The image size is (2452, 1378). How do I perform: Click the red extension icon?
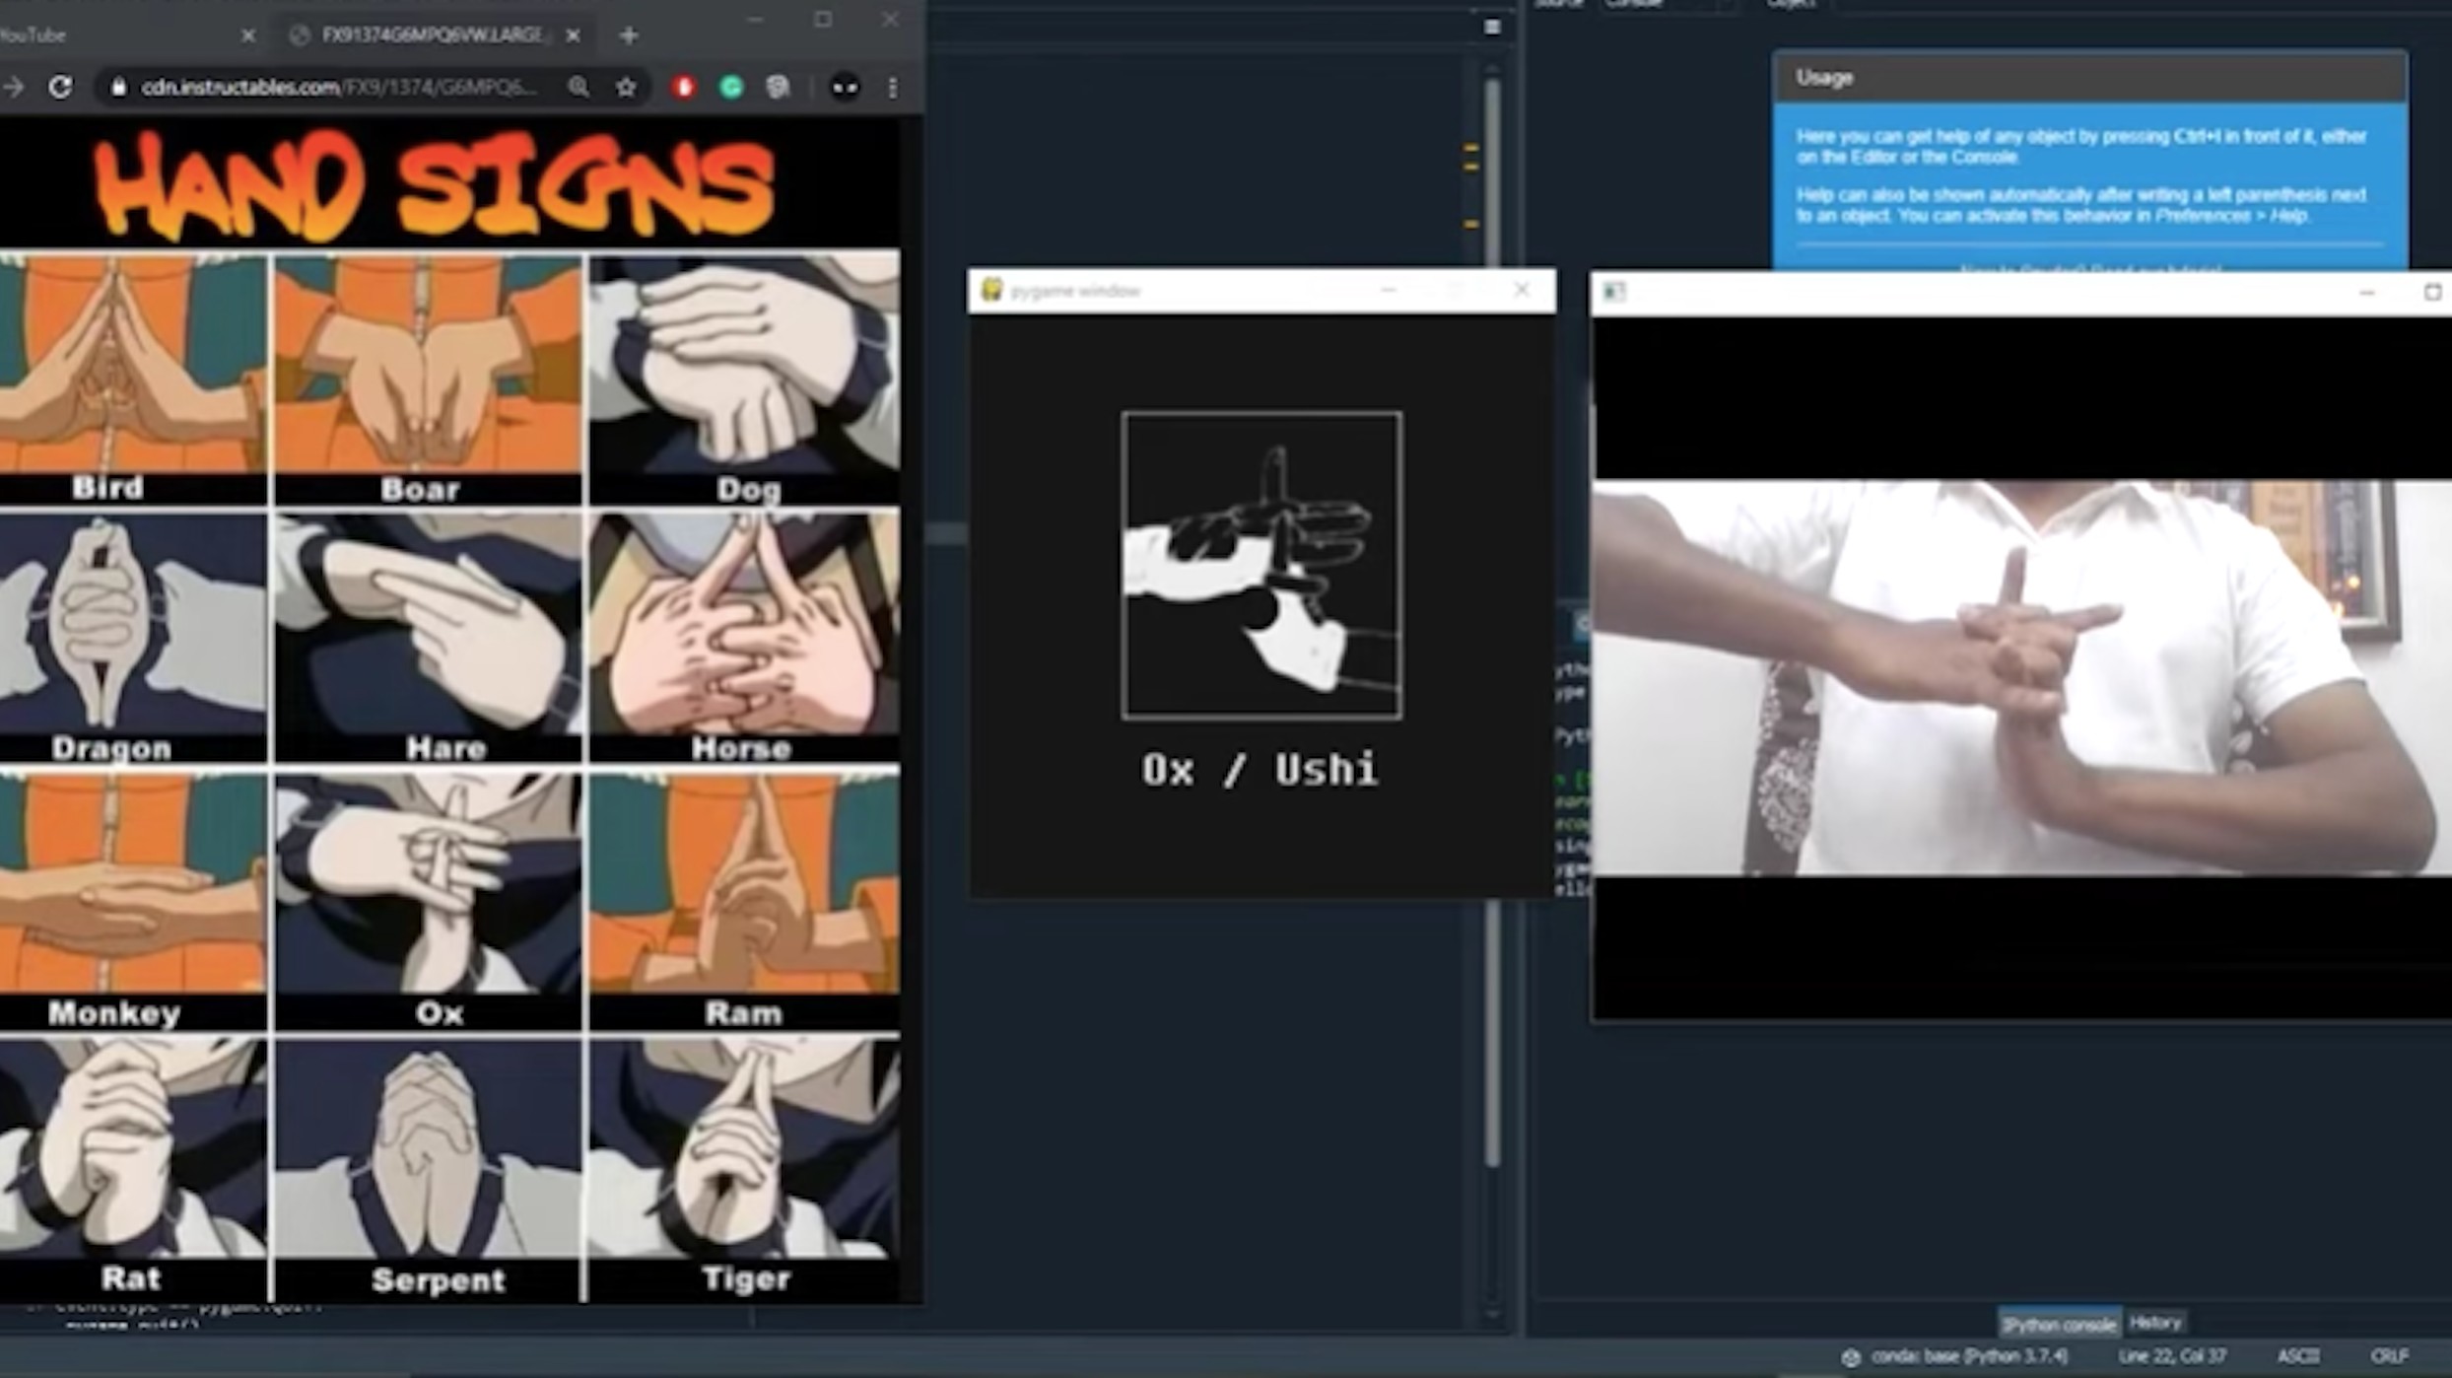click(x=683, y=87)
